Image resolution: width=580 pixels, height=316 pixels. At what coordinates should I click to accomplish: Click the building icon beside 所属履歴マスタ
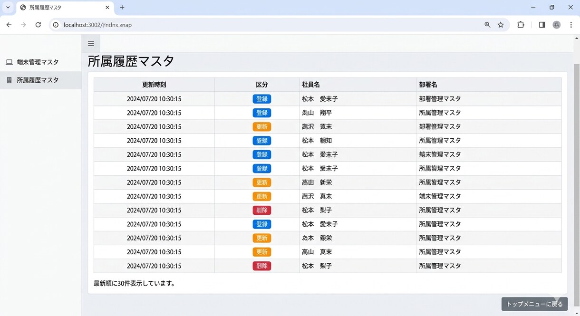9,80
